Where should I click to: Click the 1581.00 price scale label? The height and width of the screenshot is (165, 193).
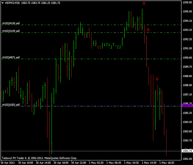point(187,159)
